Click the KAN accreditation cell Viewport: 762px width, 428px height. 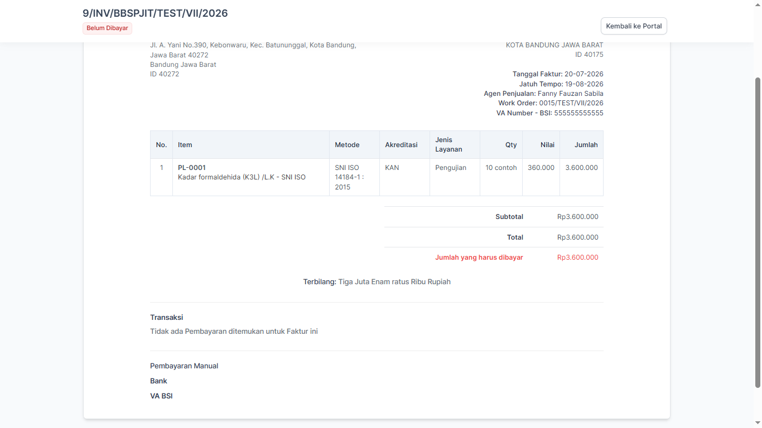coord(392,168)
